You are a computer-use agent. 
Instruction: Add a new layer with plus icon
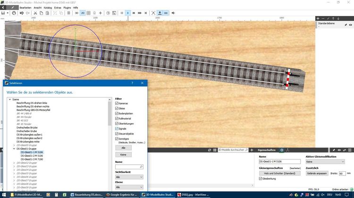click(x=318, y=18)
